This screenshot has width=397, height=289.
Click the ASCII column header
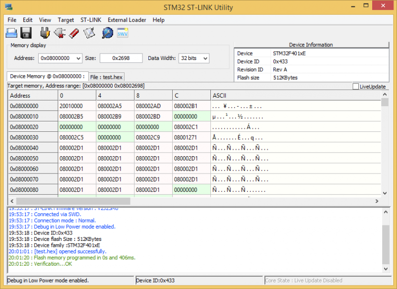click(x=296, y=96)
